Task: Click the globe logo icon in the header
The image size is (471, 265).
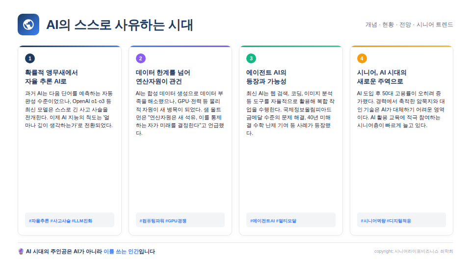Action: tap(28, 25)
